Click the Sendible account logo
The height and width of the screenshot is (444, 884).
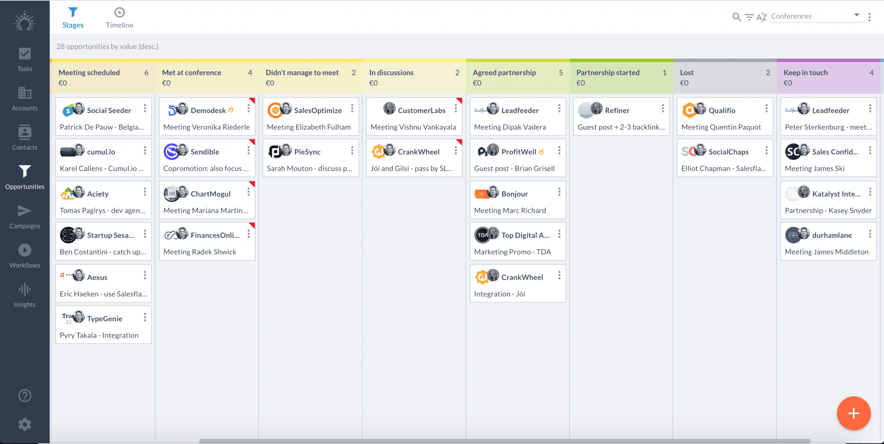[x=171, y=152]
